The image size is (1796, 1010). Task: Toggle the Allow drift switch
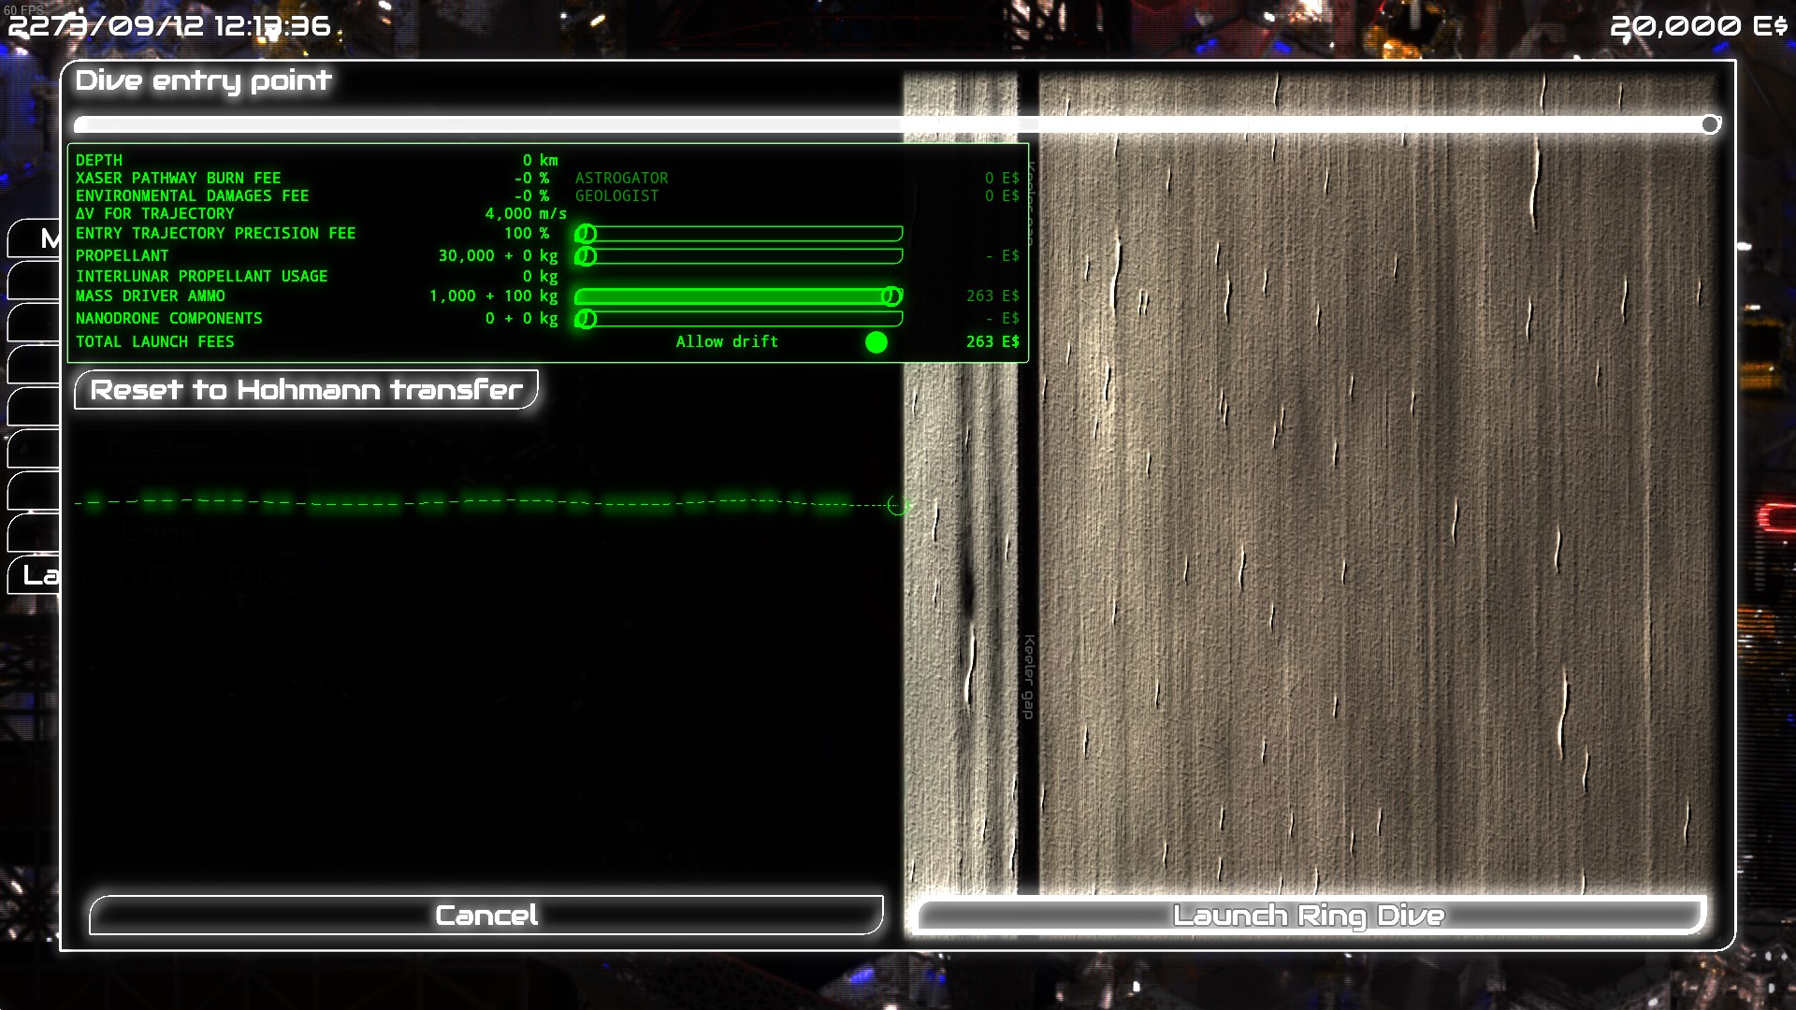876,342
